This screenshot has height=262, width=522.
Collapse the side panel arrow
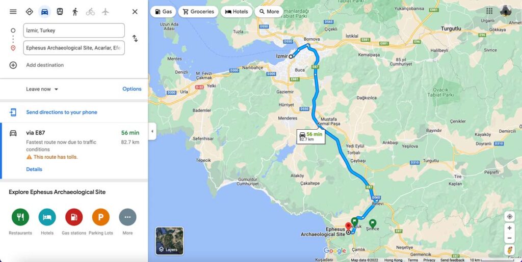152,131
